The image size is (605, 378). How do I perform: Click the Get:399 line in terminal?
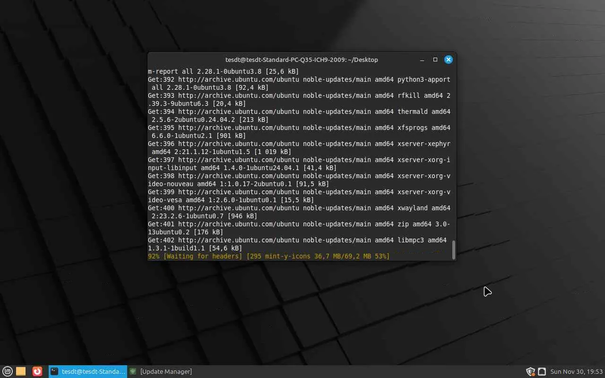tap(299, 192)
